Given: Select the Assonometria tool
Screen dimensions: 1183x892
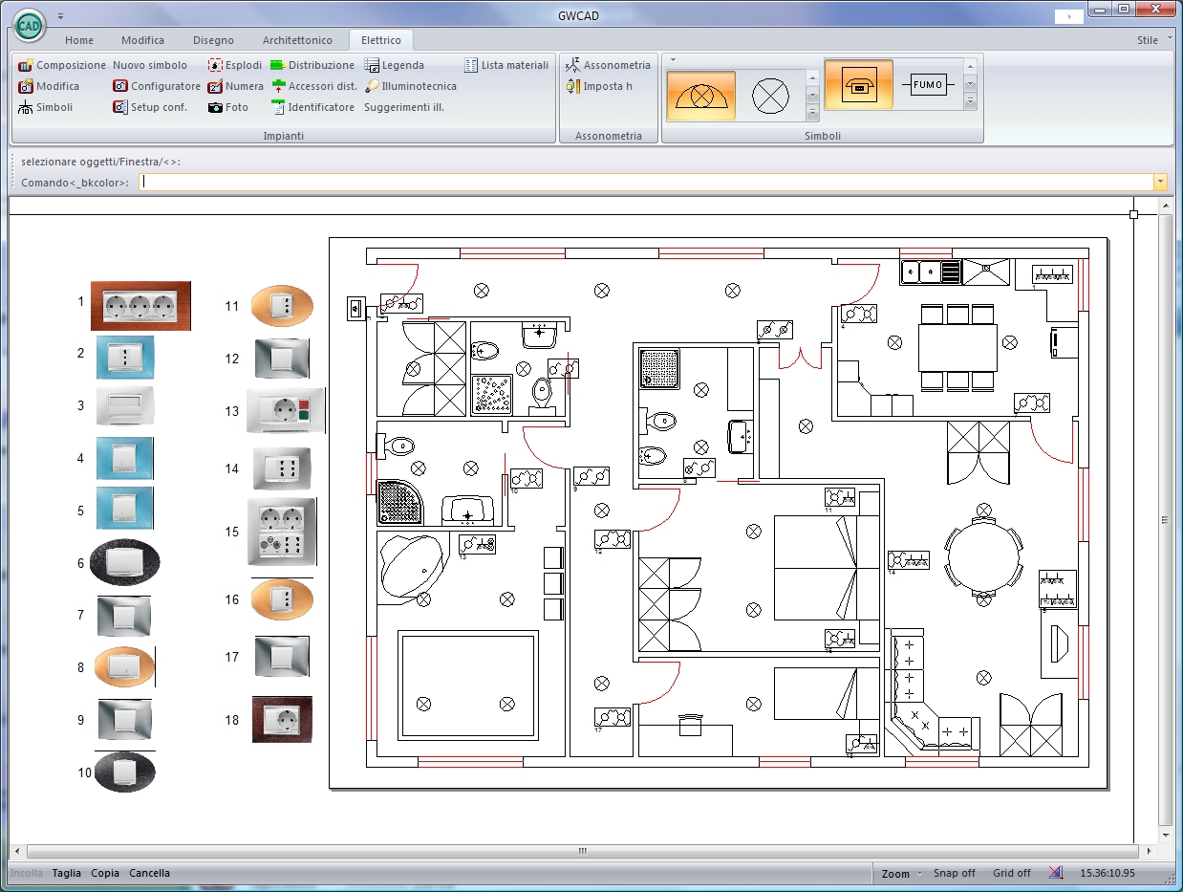Looking at the screenshot, I should click(573, 66).
